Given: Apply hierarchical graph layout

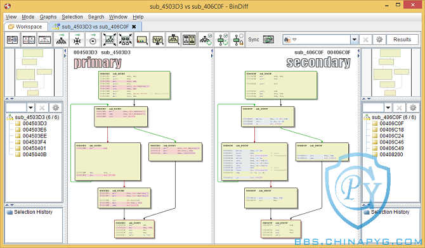Looking at the screenshot, I should (x=62, y=40).
